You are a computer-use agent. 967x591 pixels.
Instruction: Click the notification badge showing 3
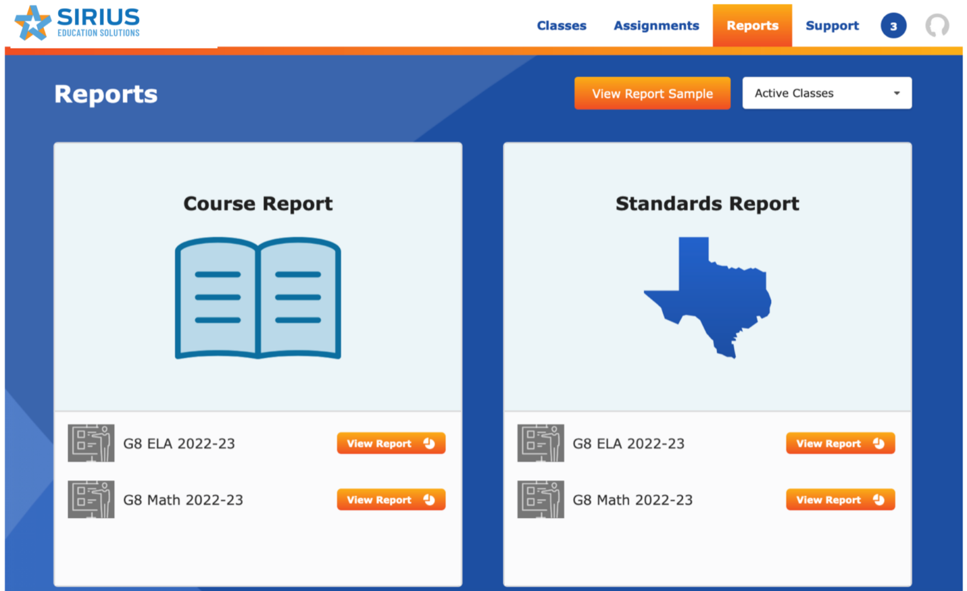tap(893, 26)
